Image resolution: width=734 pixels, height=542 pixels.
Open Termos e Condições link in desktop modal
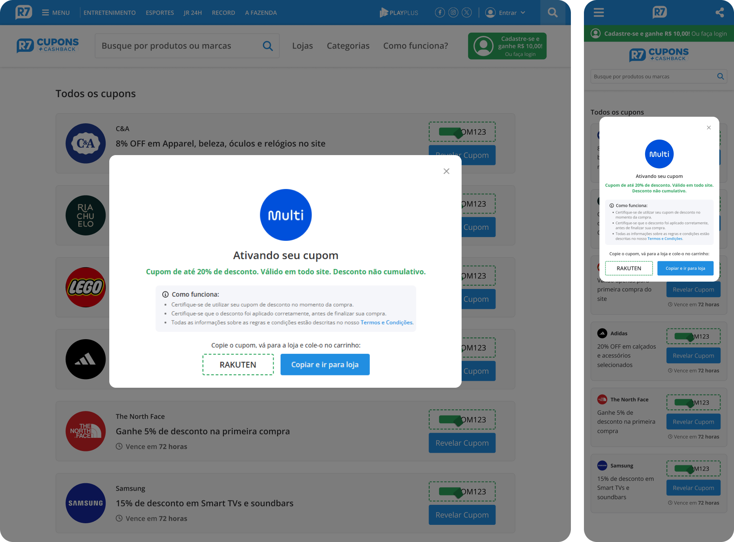click(x=387, y=322)
